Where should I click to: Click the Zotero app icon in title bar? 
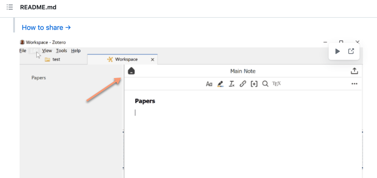point(22,42)
